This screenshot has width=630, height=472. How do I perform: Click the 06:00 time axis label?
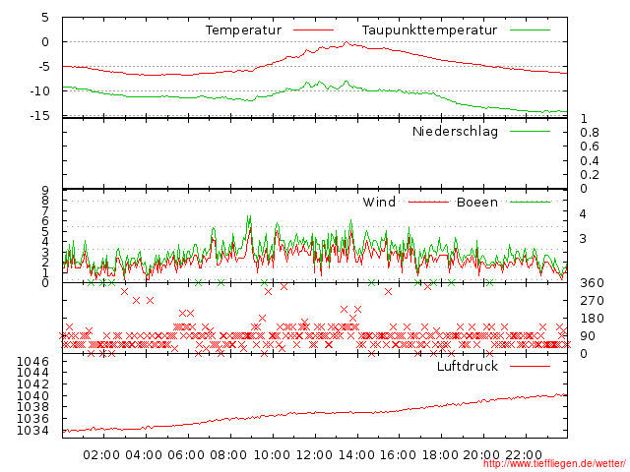pyautogui.click(x=186, y=455)
